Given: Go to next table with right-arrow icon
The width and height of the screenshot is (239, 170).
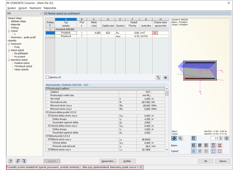Looking at the screenshot, I should pyautogui.click(x=24, y=161).
